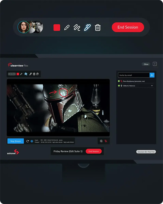Refresh the stream with the reload icon
This screenshot has width=163, height=204.
point(27,141)
